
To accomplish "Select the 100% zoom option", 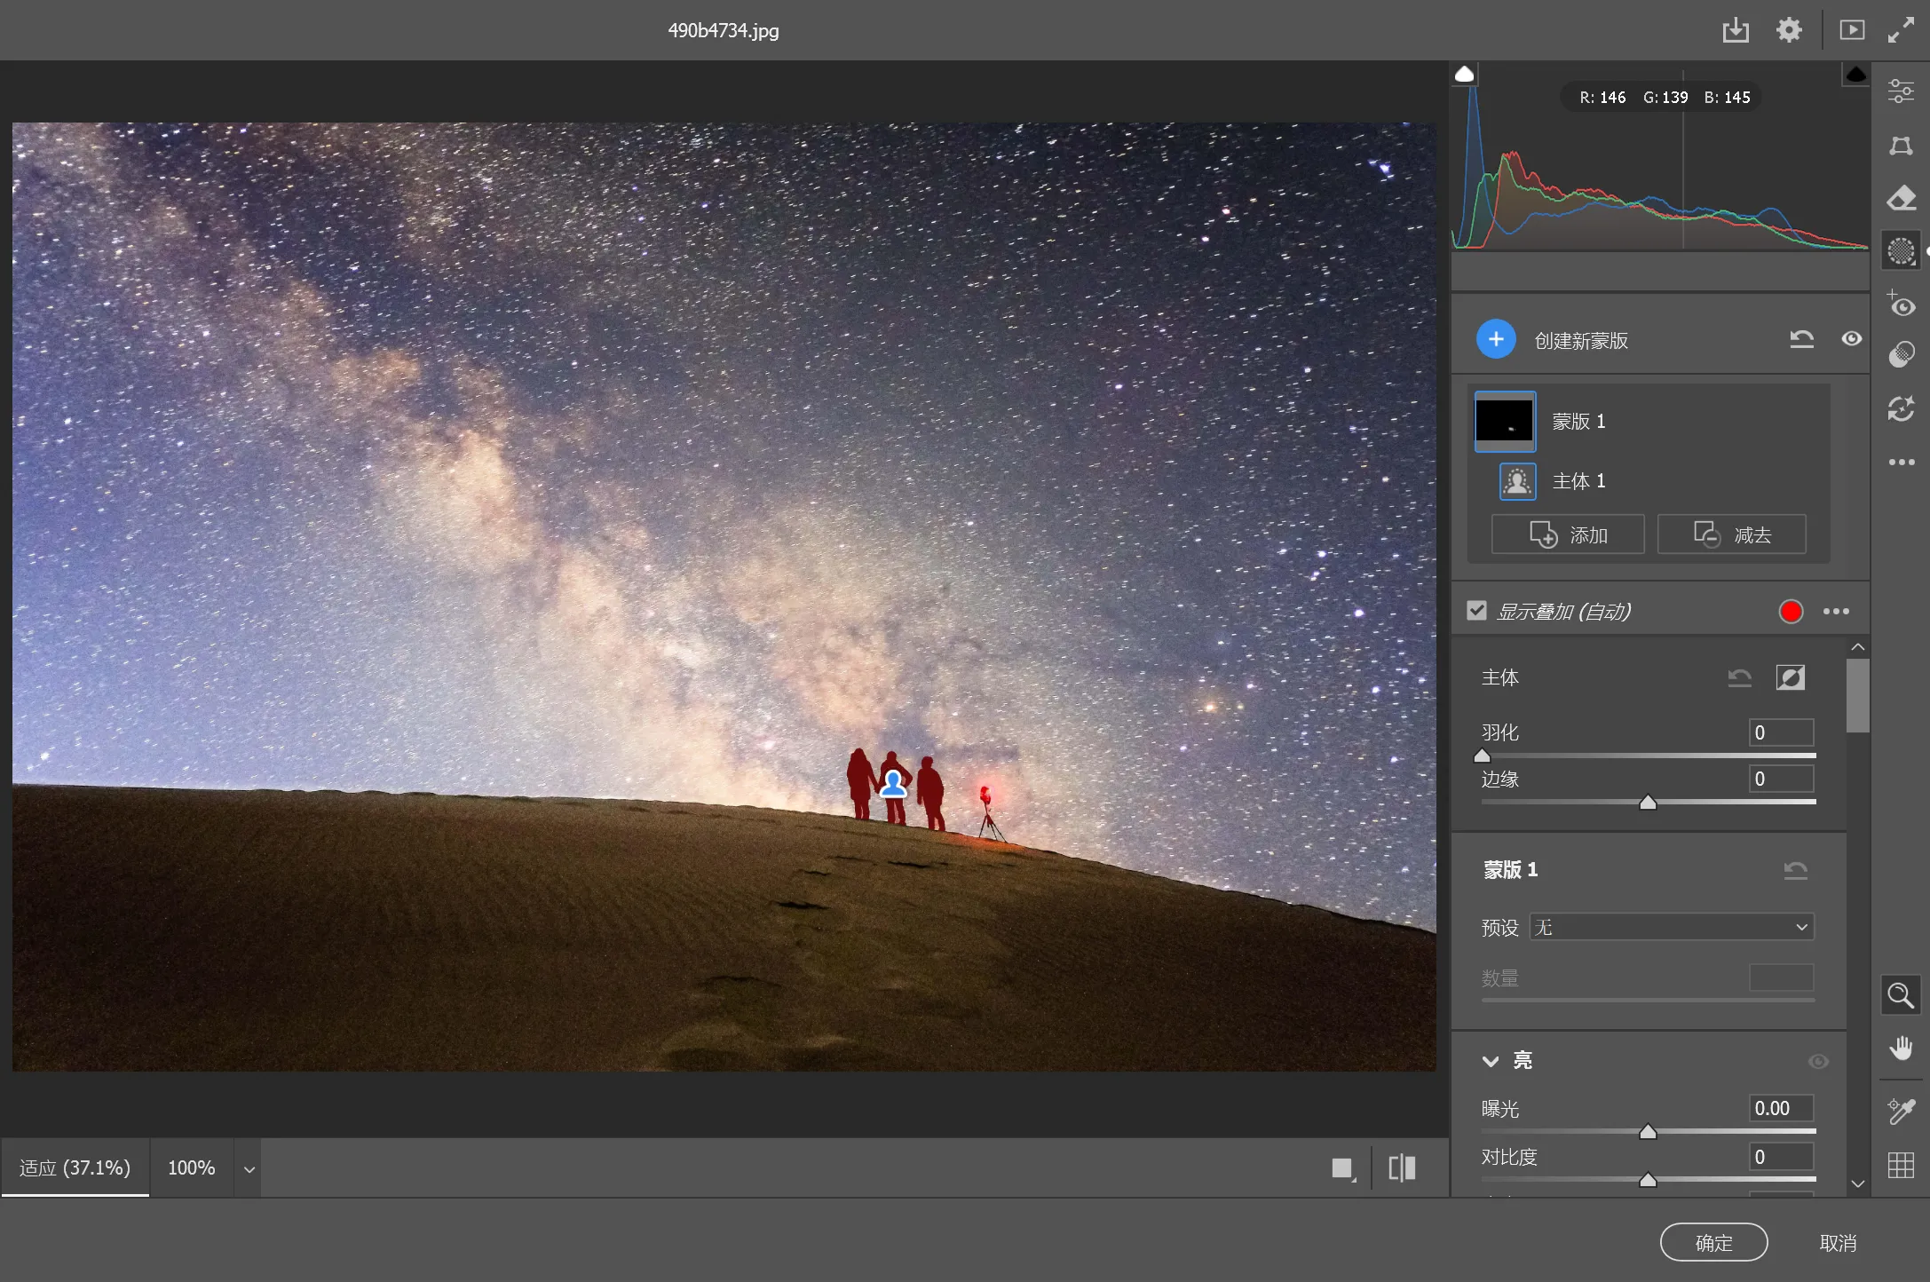I will [192, 1167].
